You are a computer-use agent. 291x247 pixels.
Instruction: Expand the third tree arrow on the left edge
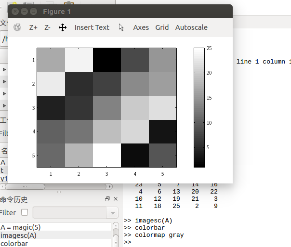(x=4, y=93)
